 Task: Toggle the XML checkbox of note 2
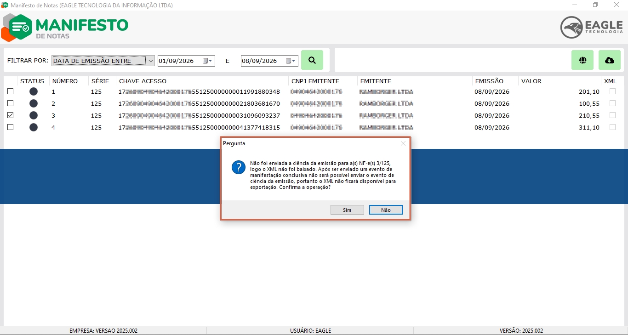pos(612,103)
